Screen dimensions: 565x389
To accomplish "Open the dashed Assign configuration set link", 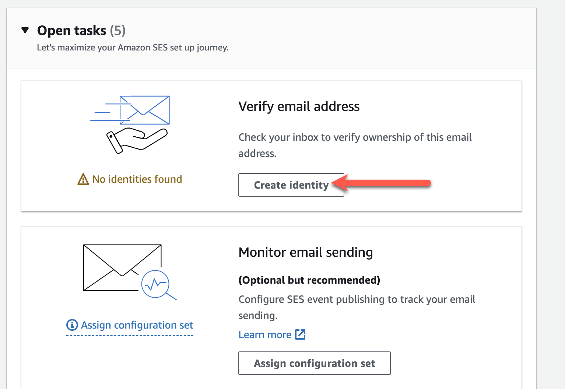I will (137, 325).
